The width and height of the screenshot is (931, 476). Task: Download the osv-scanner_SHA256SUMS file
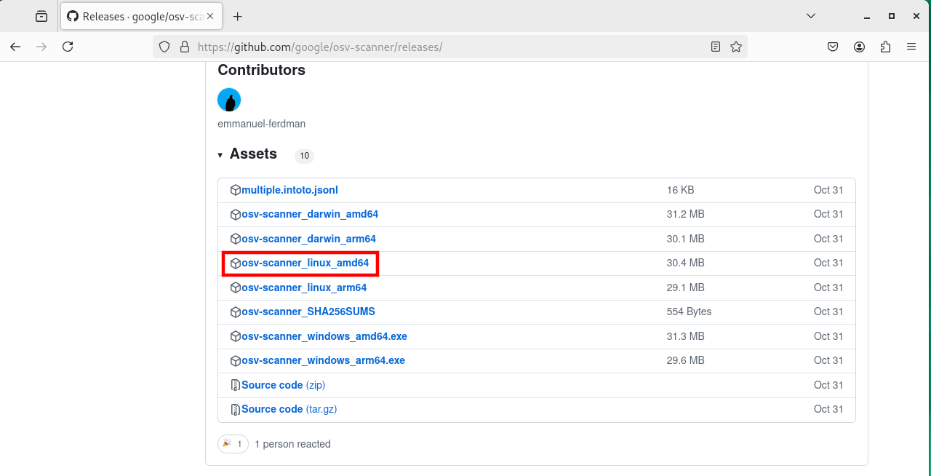point(308,312)
